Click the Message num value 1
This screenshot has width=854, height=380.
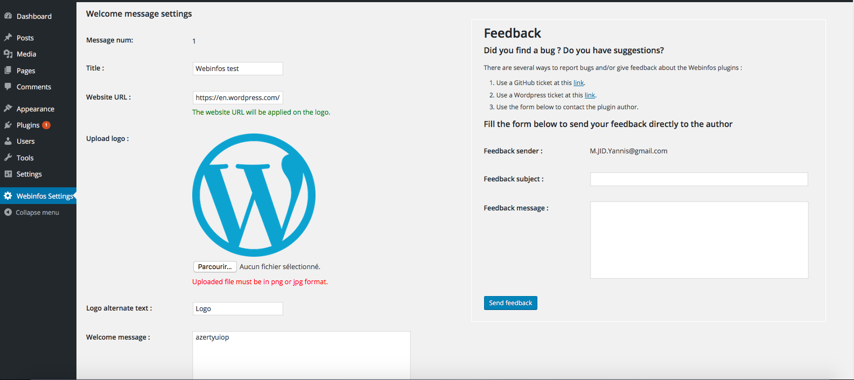(x=194, y=41)
